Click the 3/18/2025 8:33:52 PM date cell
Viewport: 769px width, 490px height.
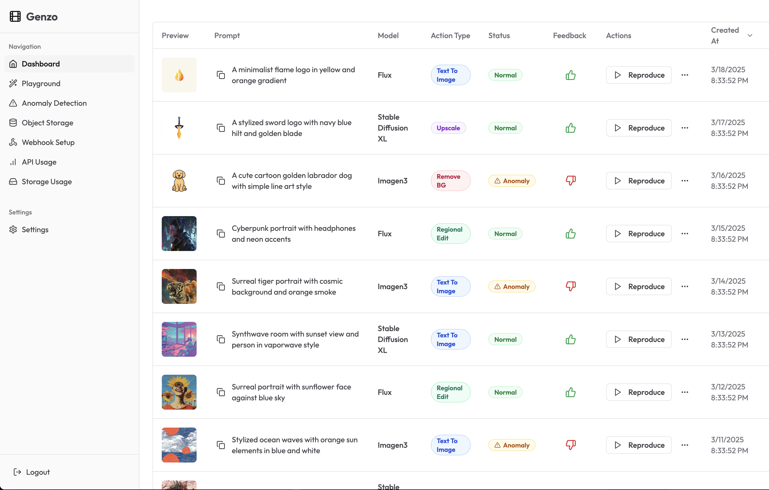pos(730,75)
